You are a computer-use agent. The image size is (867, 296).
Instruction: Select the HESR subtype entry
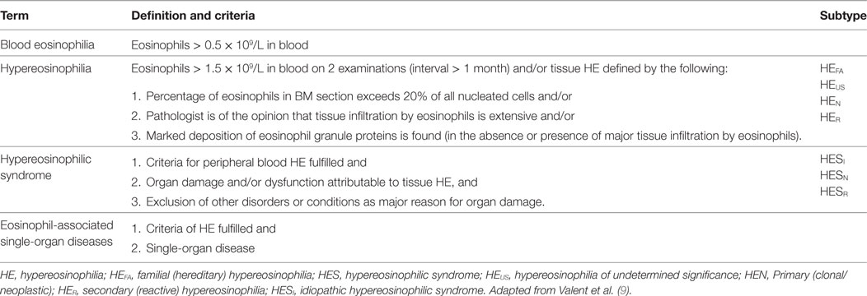(x=834, y=192)
